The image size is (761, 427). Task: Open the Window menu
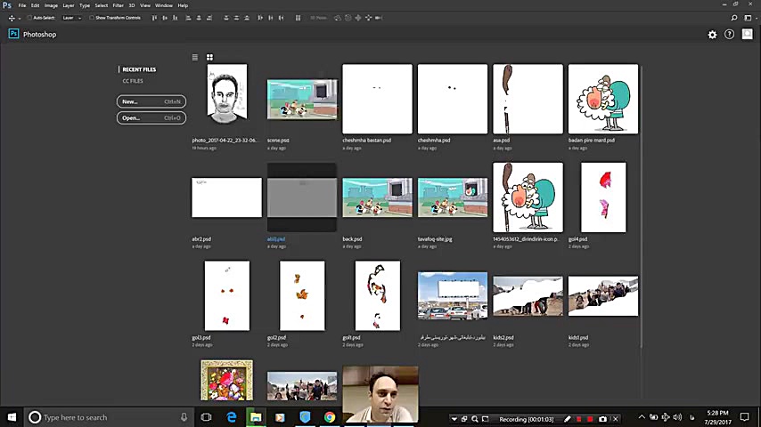(x=164, y=5)
